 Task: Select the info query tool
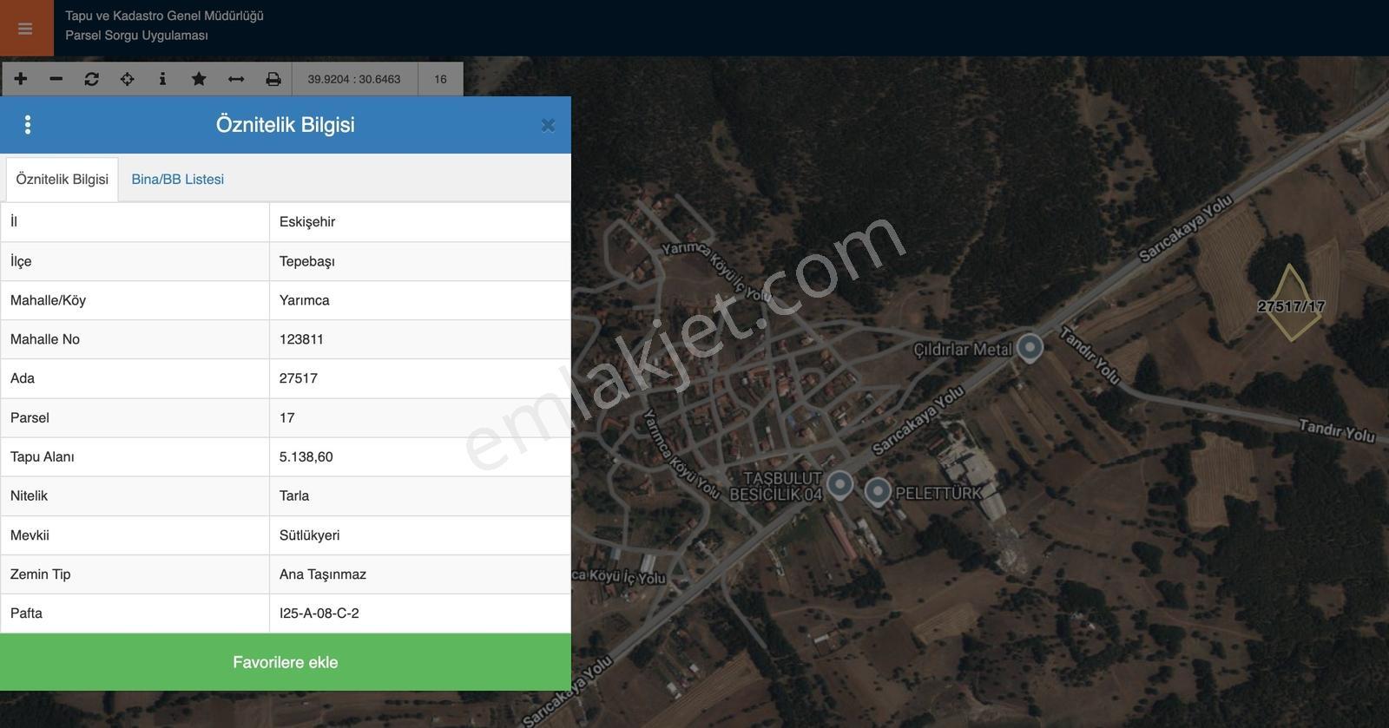[162, 79]
